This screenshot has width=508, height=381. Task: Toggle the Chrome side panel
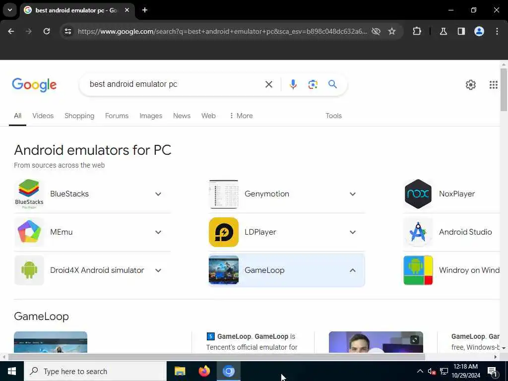(x=461, y=31)
